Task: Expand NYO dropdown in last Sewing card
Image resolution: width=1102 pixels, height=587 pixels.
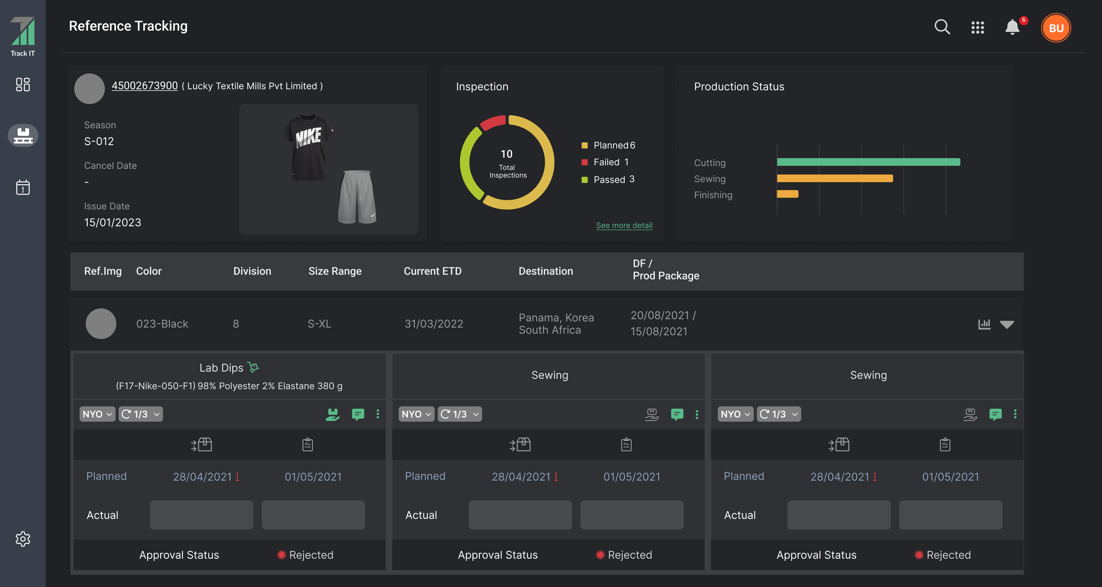Action: [x=735, y=414]
